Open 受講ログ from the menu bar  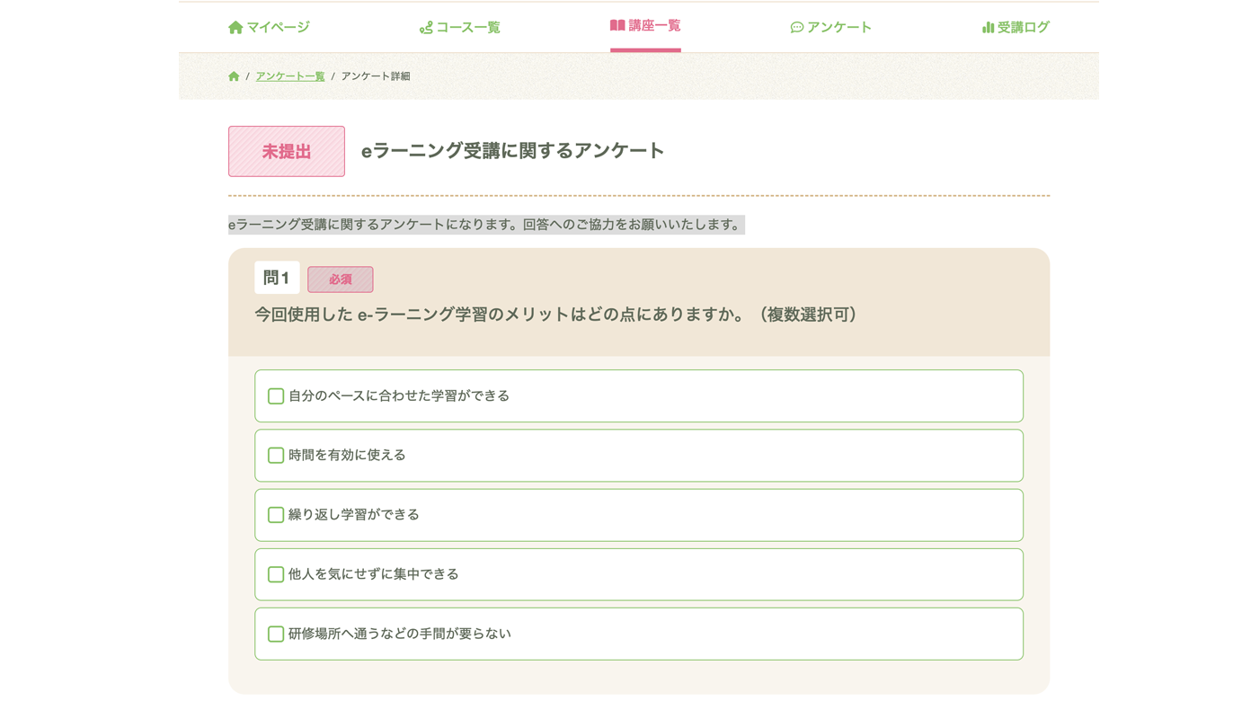[x=1025, y=27]
